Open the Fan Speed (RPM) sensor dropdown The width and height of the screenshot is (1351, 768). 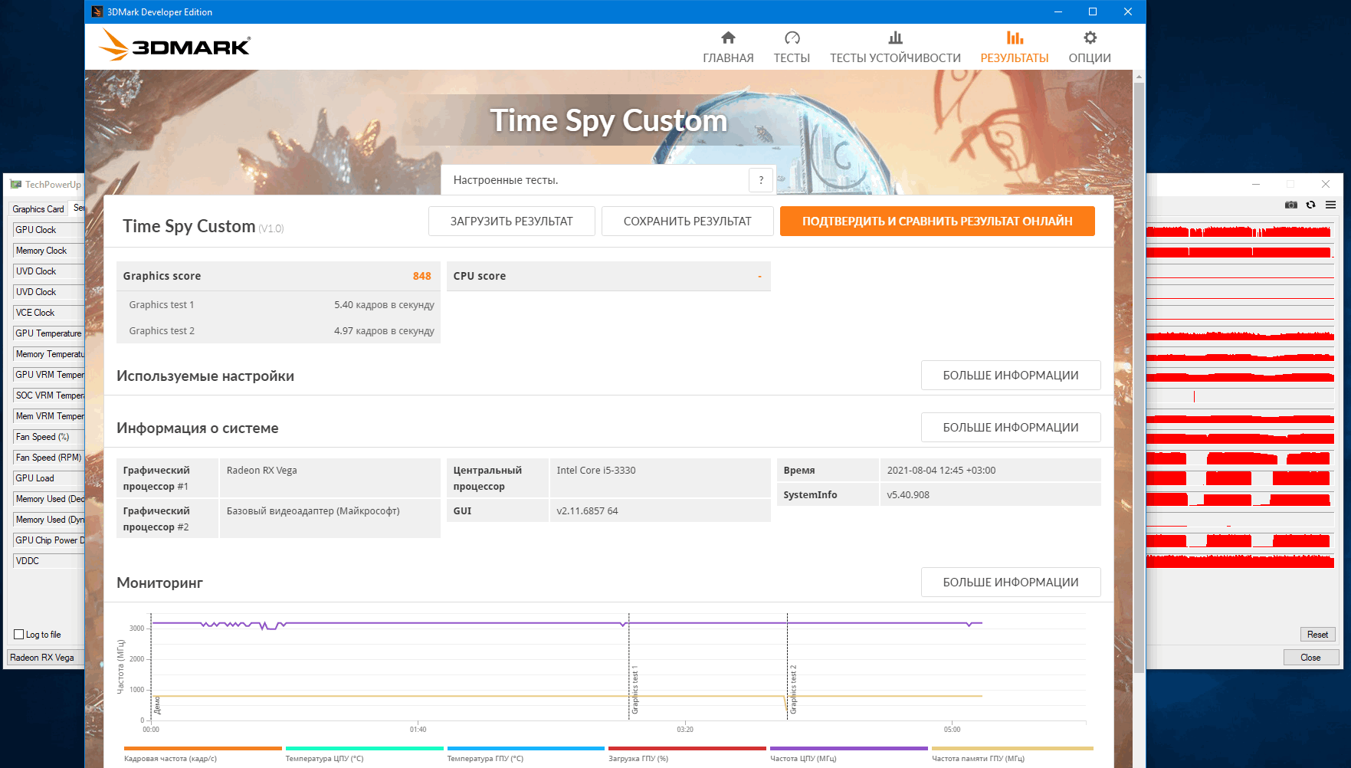pos(49,457)
